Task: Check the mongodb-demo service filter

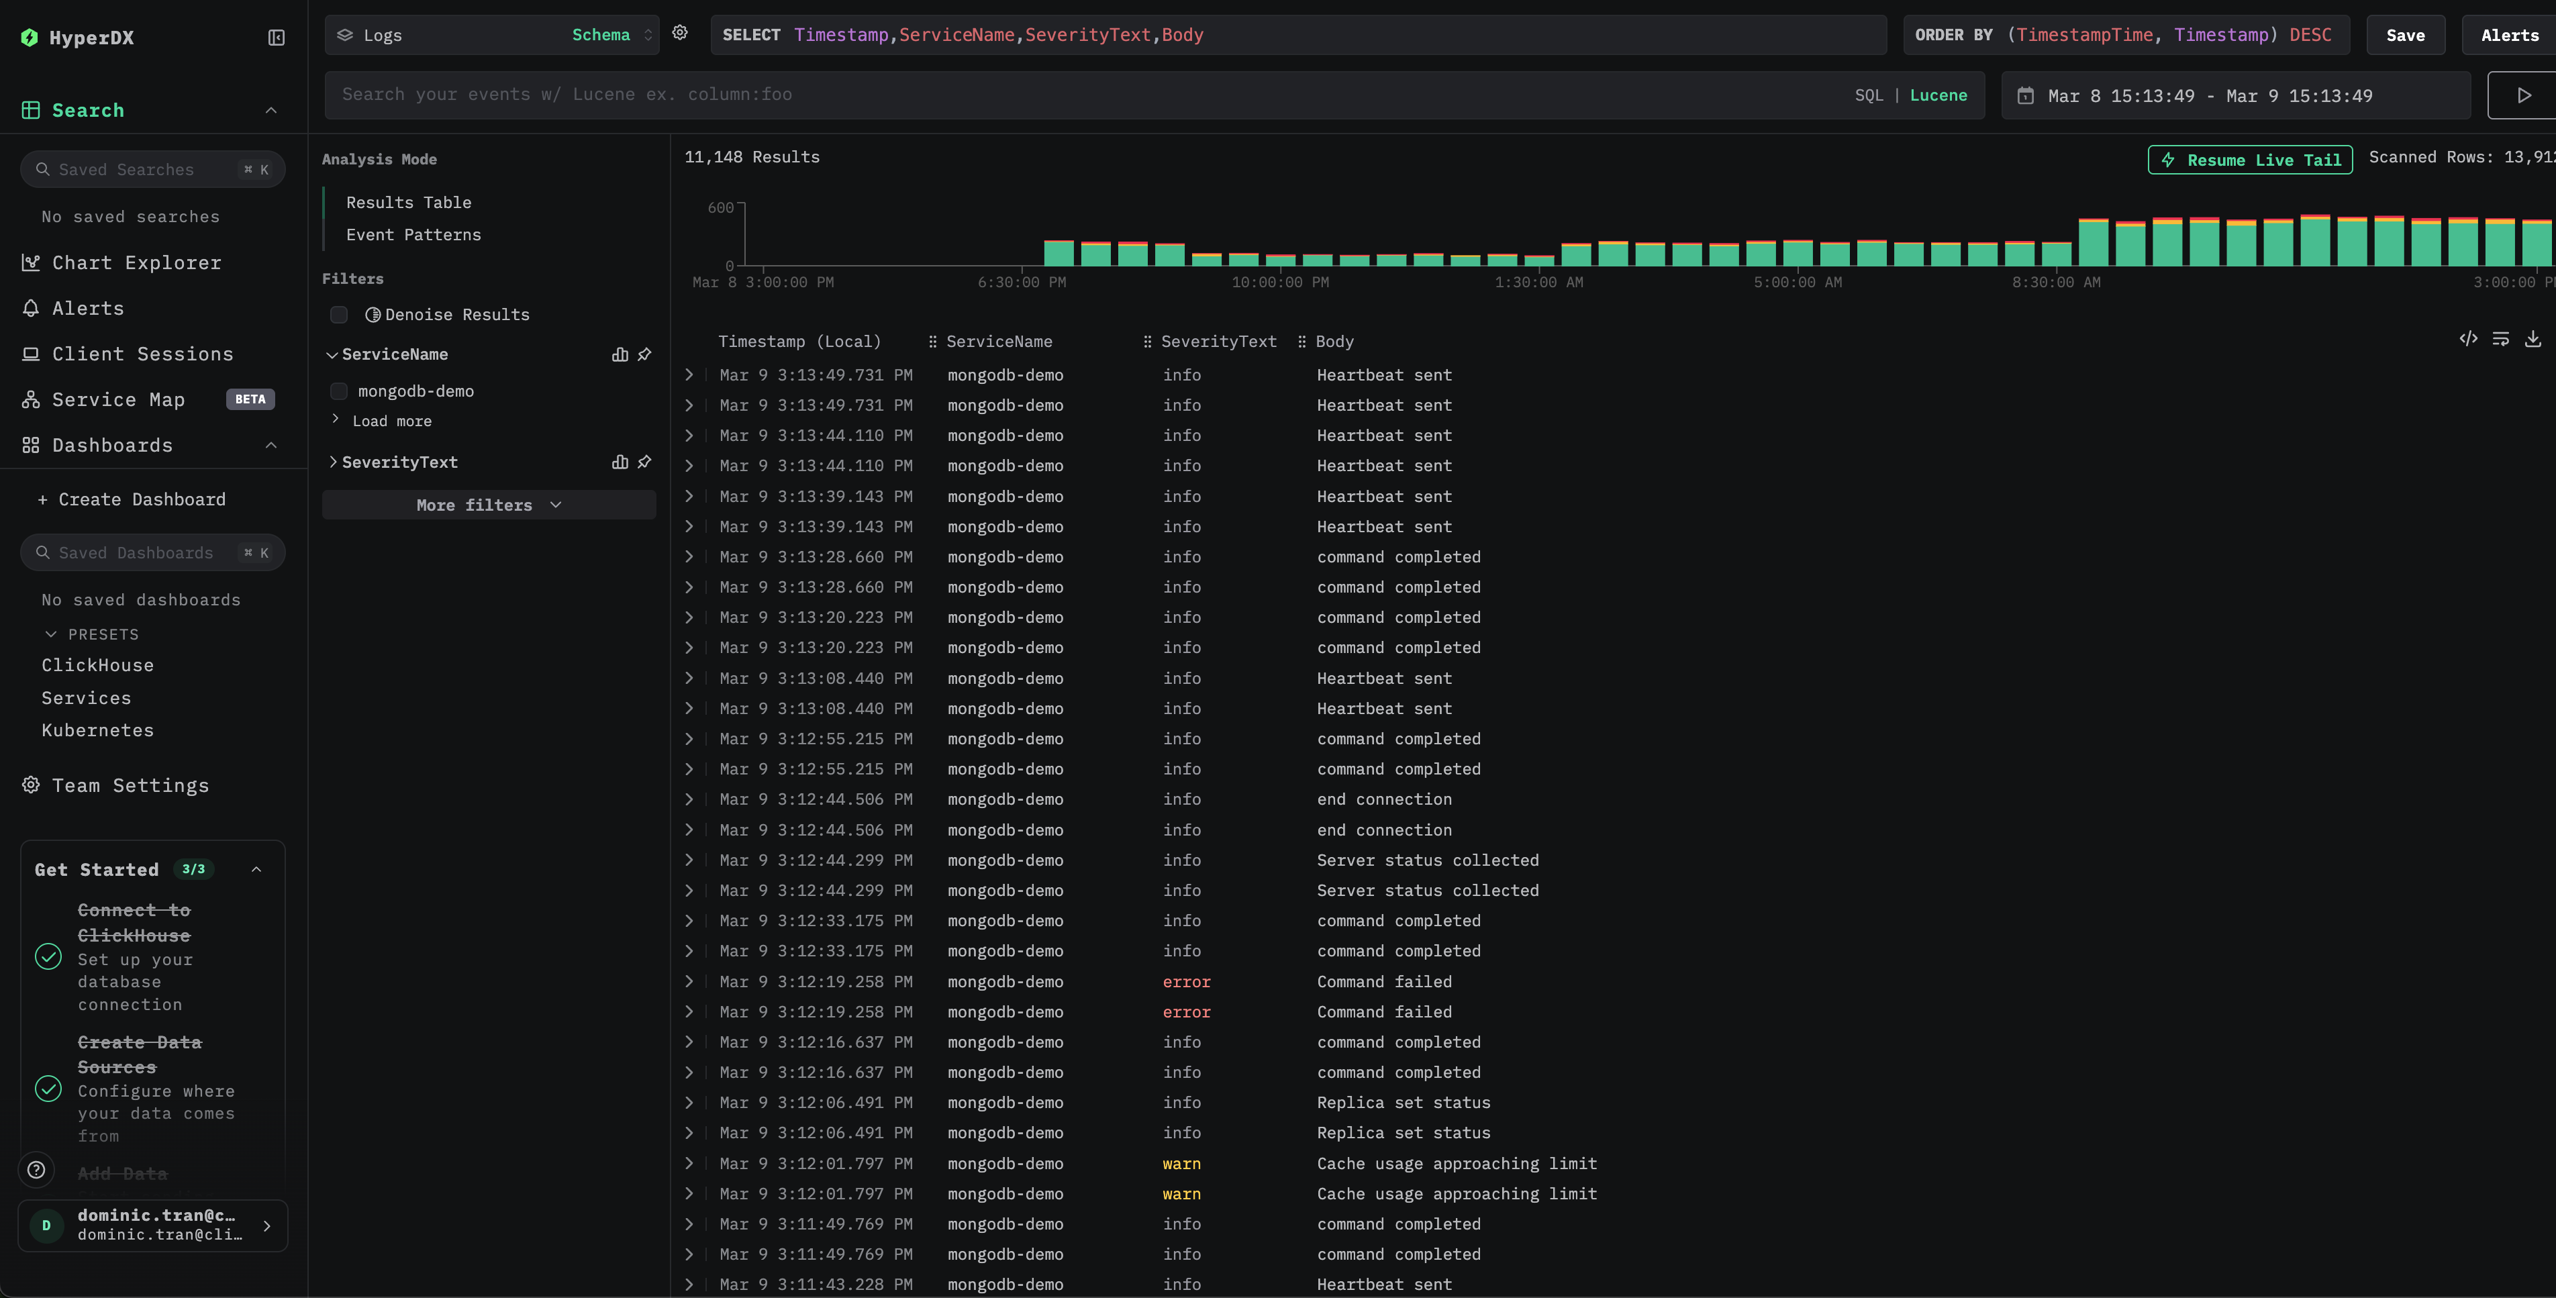Action: click(338, 391)
